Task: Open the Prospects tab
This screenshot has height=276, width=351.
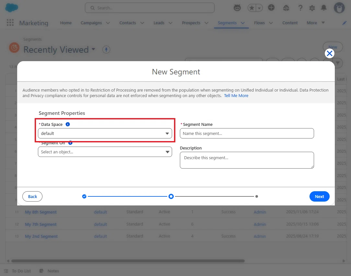Action: [191, 23]
